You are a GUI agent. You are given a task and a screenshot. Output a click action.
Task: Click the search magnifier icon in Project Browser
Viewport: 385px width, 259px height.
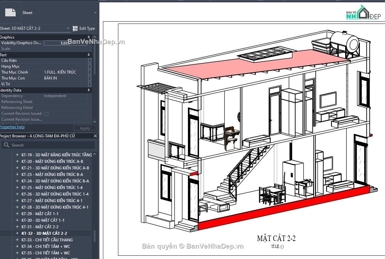(x=7, y=145)
